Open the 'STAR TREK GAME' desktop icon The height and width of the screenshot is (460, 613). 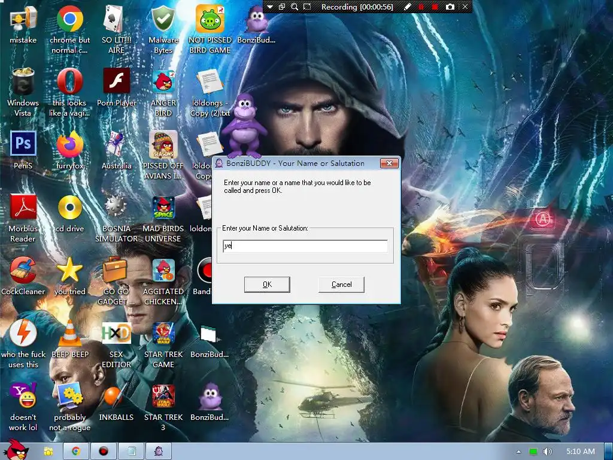pyautogui.click(x=163, y=344)
